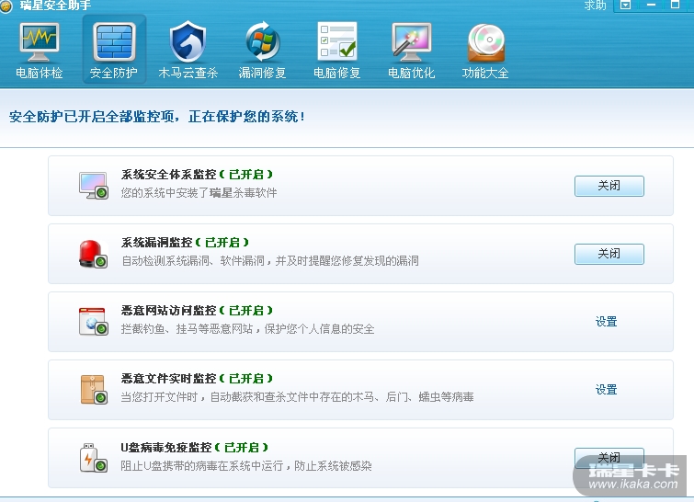Click the 拦截钓鱼、挂马等恶意网站 description

248,329
